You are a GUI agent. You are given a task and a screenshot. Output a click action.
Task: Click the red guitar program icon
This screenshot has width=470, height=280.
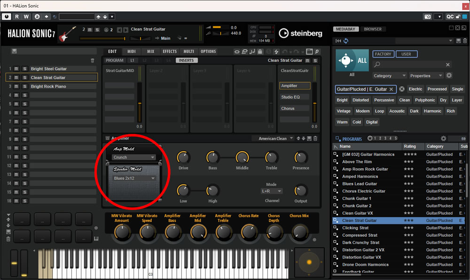click(67, 34)
